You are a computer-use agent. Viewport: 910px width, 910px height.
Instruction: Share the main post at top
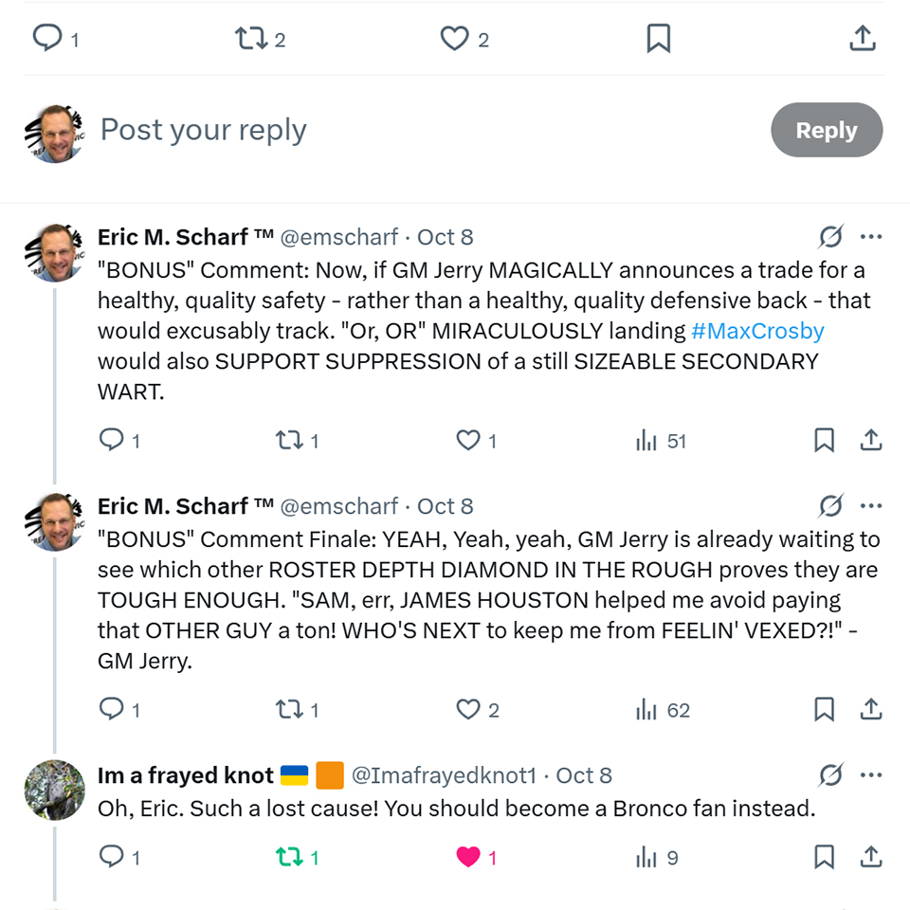862,38
